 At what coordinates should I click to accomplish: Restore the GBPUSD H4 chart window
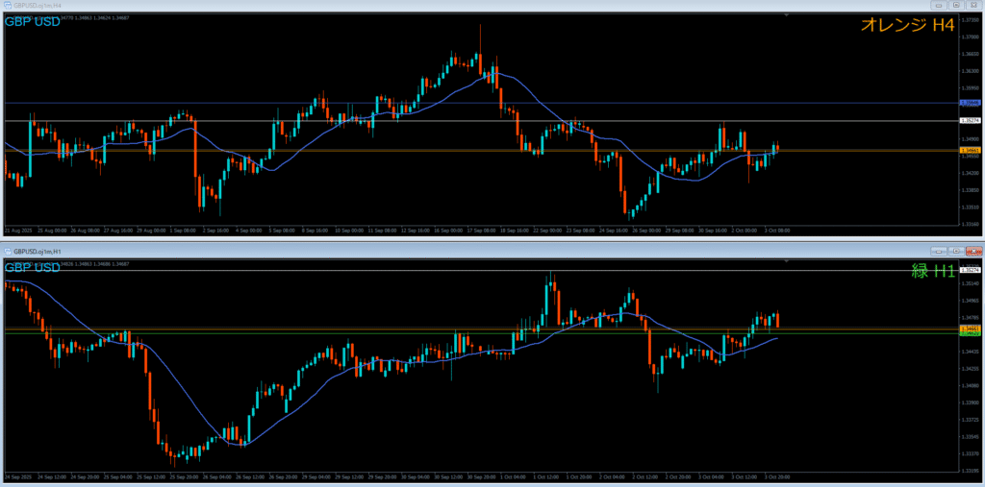click(956, 5)
